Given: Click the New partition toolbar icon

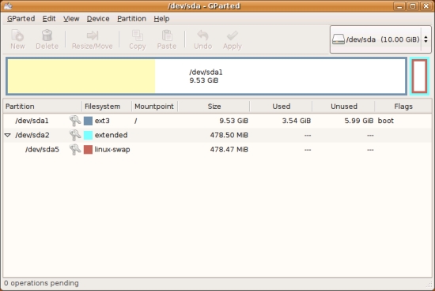Looking at the screenshot, I should (17, 35).
